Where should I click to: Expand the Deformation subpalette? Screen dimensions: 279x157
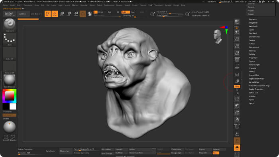click(x=253, y=47)
